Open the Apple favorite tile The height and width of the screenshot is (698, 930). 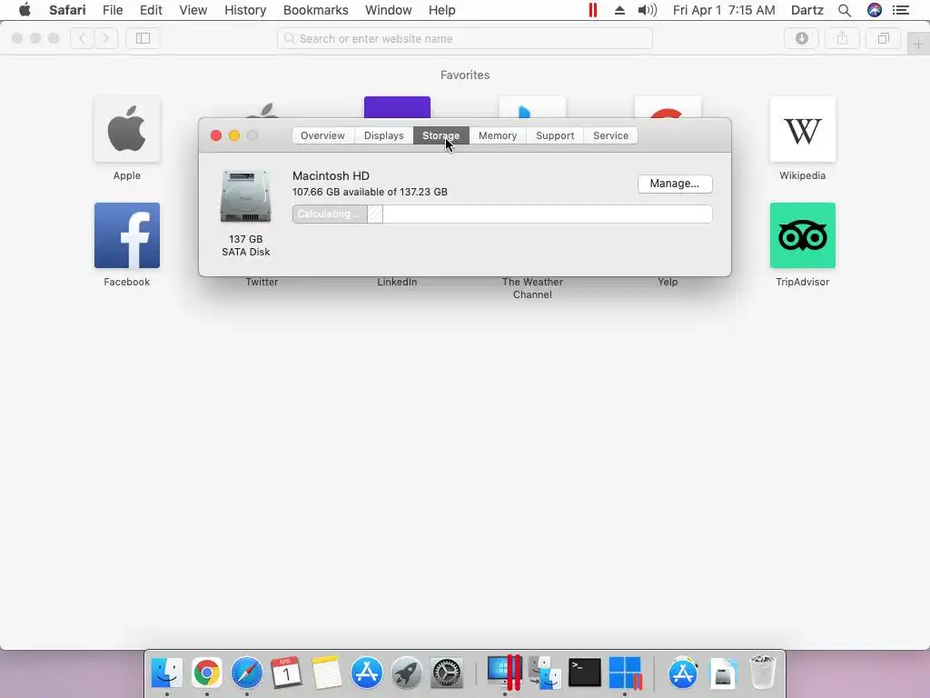pyautogui.click(x=127, y=129)
